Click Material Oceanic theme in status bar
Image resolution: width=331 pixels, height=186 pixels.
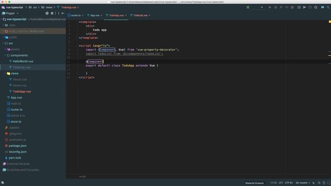tap(254, 183)
